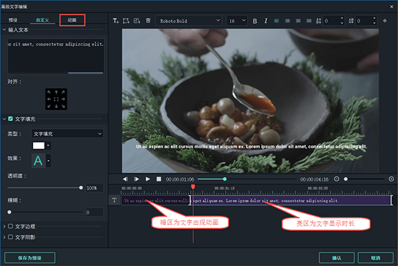Open the font size 16 dropdown
The image size is (398, 266).
[236, 21]
